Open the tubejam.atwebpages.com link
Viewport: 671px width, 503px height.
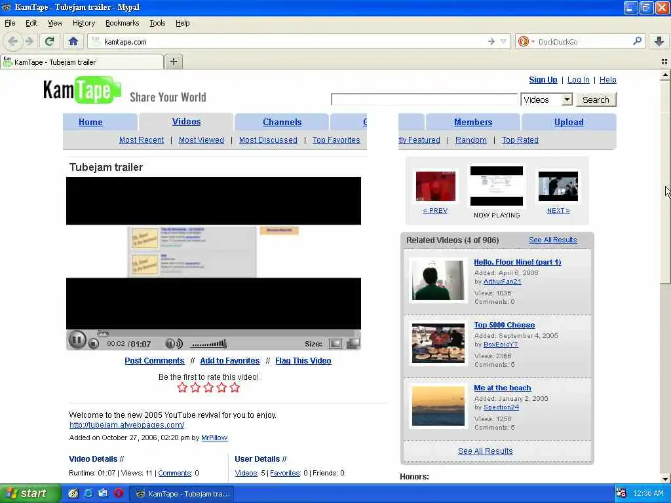pos(126,425)
